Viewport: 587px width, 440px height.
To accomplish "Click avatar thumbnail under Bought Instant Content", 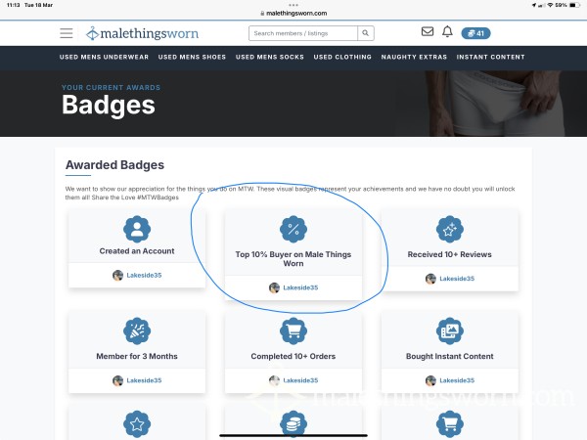I will click(x=430, y=380).
